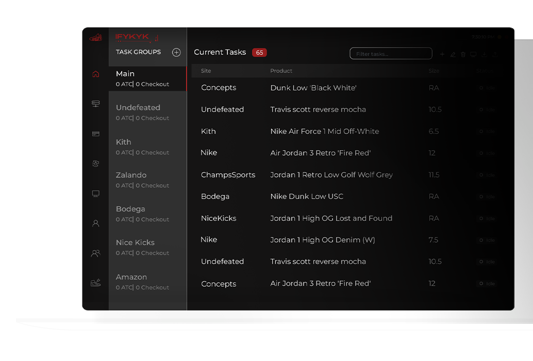Open the credit card billing icon
The image size is (533, 361).
pos(95,134)
